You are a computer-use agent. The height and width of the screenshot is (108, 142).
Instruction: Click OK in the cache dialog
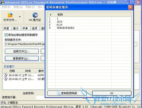(112, 93)
